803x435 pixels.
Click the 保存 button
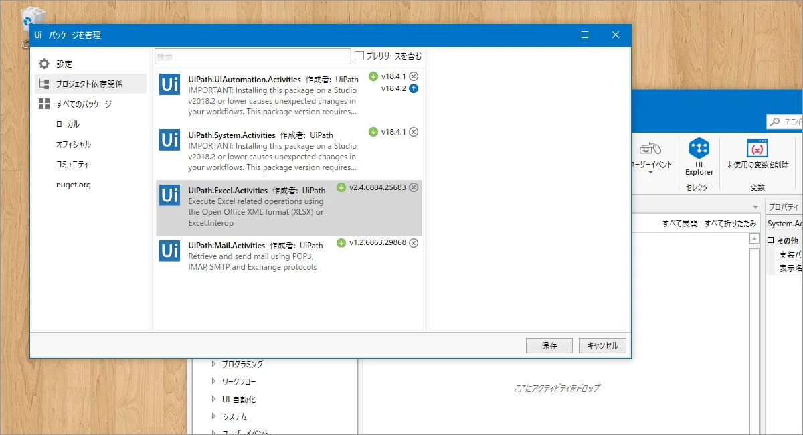(549, 345)
